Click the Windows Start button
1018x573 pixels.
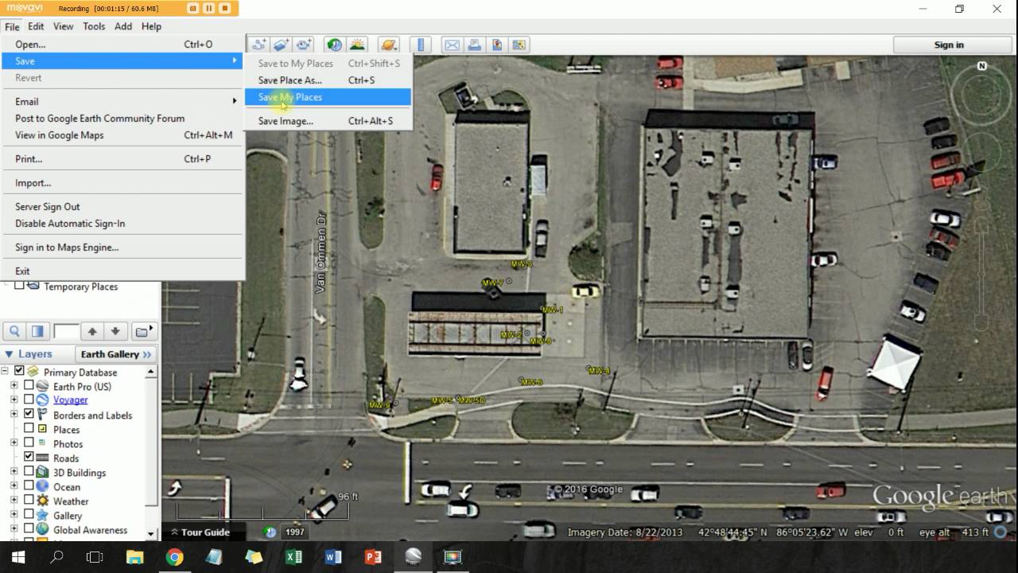click(x=17, y=557)
